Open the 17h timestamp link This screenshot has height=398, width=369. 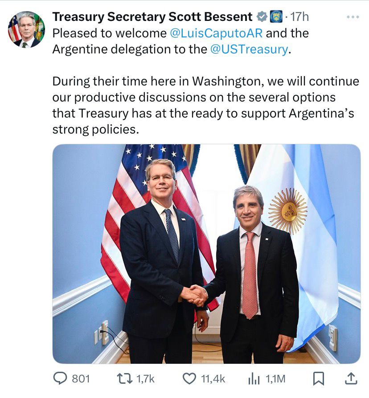pyautogui.click(x=299, y=17)
